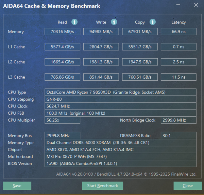Click the BIOS Version label

pyautogui.click(x=20, y=163)
